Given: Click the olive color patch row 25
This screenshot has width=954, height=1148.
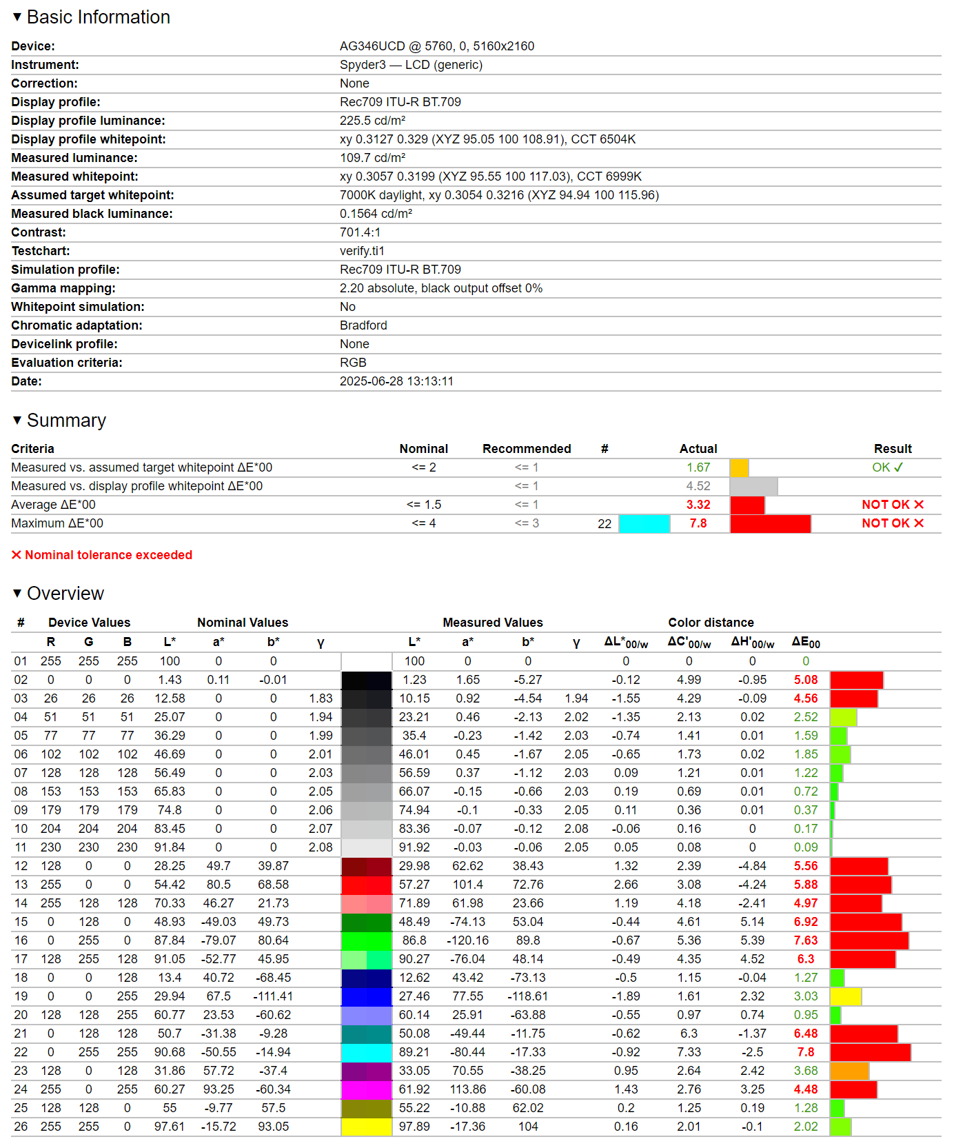Looking at the screenshot, I should pos(366,1108).
